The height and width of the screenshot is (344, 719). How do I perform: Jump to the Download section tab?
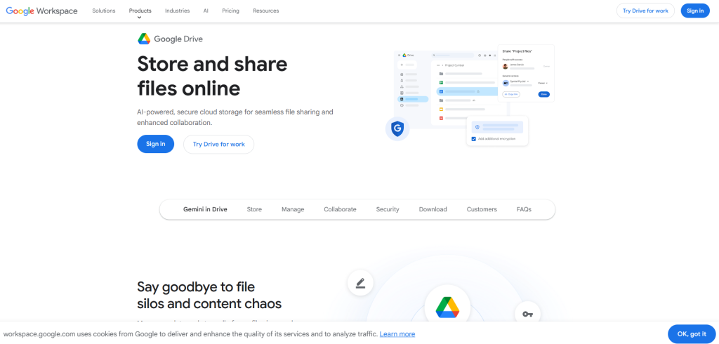click(x=433, y=209)
